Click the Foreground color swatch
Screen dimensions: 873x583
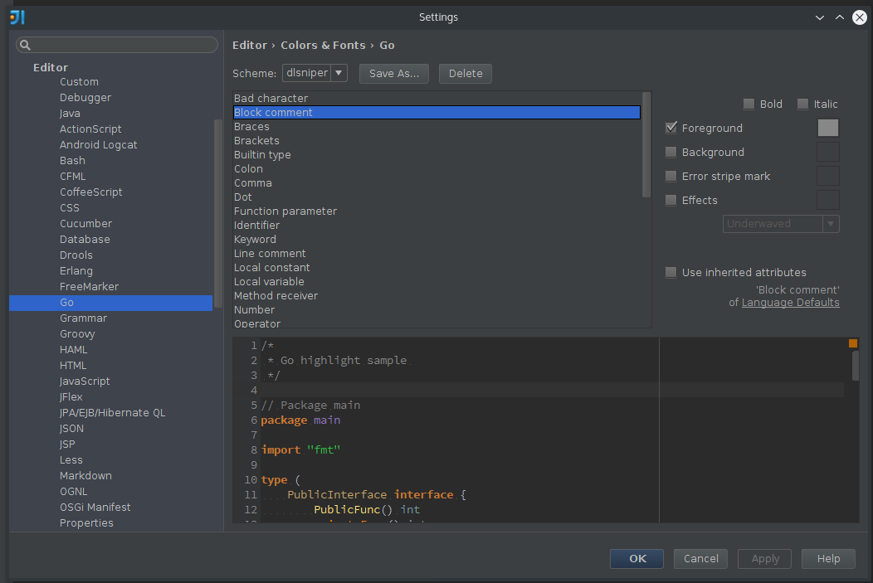point(827,128)
